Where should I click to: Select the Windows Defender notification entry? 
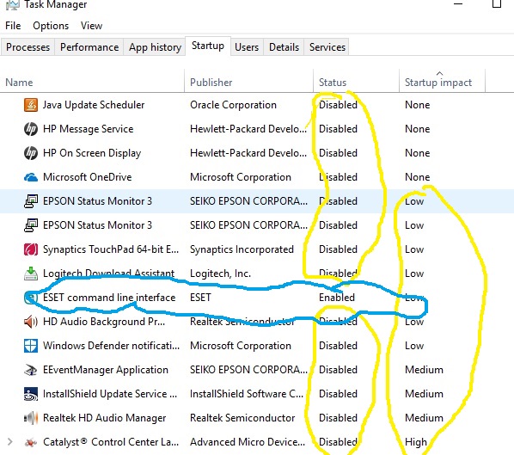(257, 346)
